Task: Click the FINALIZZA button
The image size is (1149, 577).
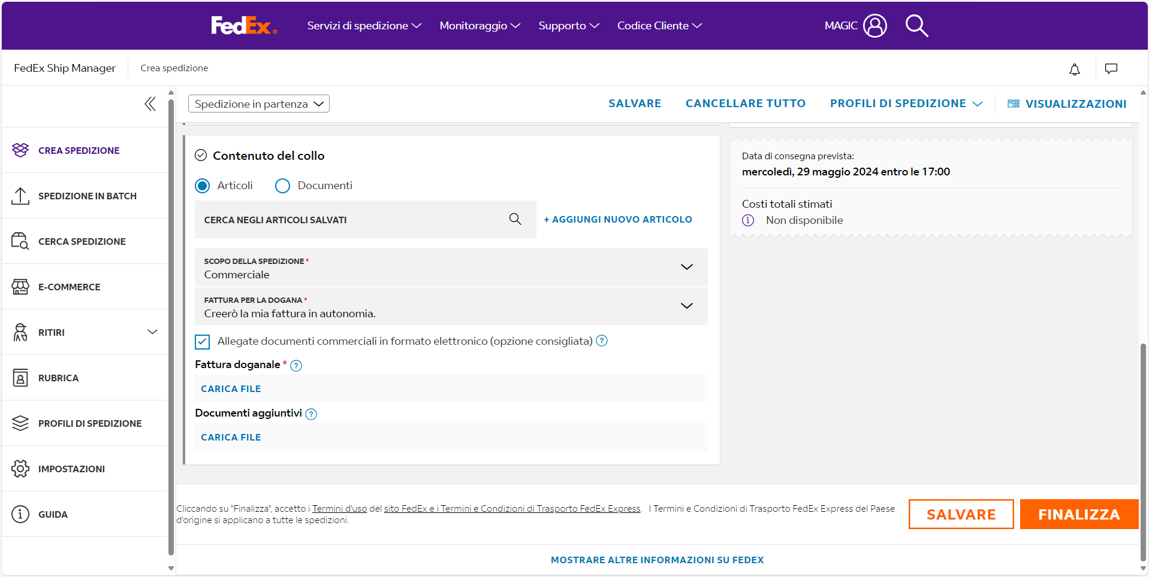Action: tap(1078, 514)
